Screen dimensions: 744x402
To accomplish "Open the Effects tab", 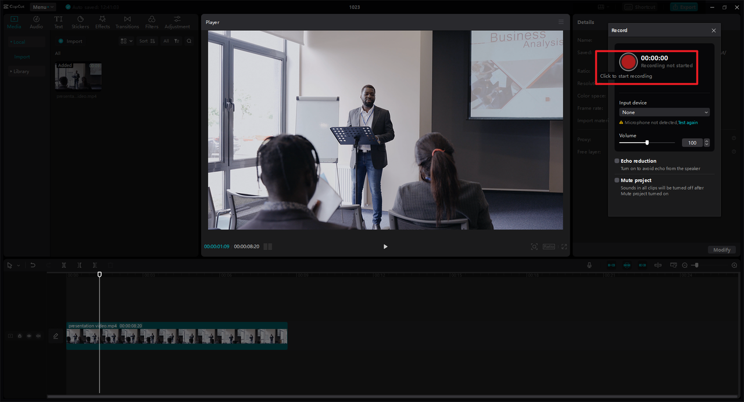I will (102, 23).
